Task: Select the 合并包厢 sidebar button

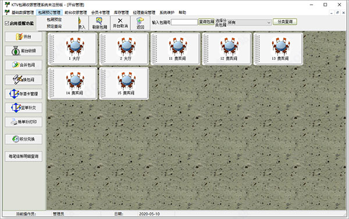Action: tap(23, 65)
